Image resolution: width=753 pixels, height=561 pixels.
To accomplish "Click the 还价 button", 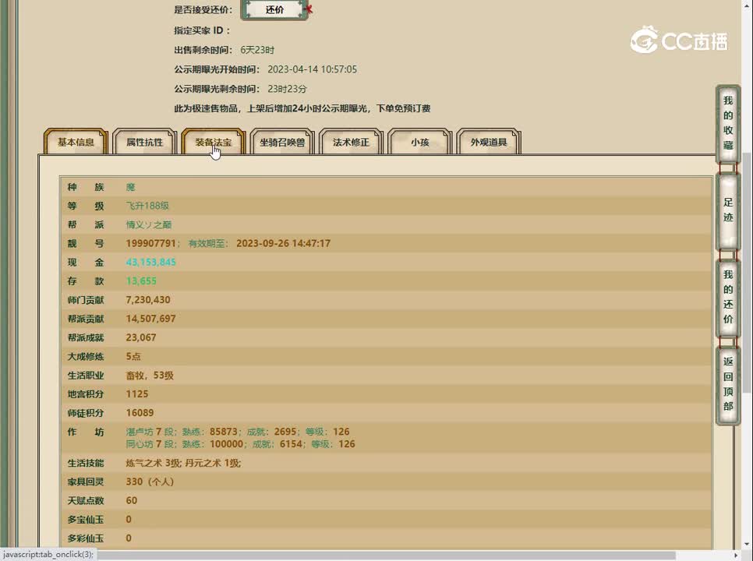I will coord(274,10).
